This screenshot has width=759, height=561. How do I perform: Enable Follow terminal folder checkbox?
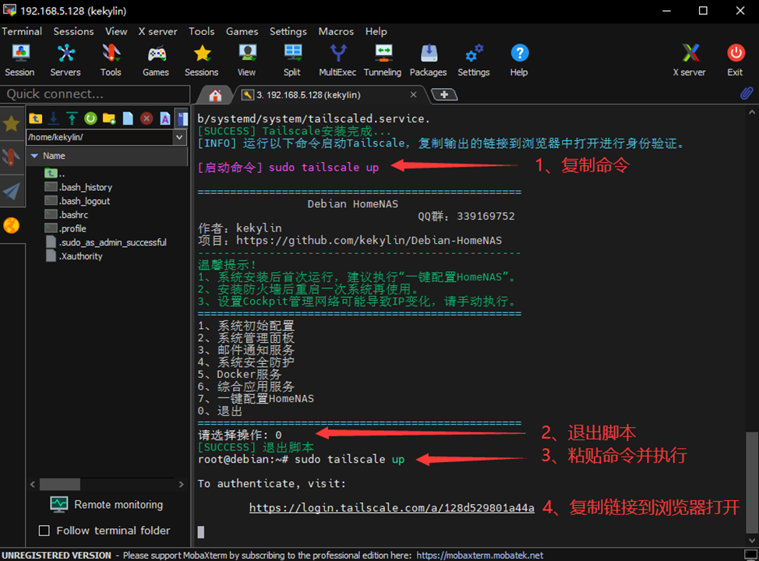(x=44, y=531)
